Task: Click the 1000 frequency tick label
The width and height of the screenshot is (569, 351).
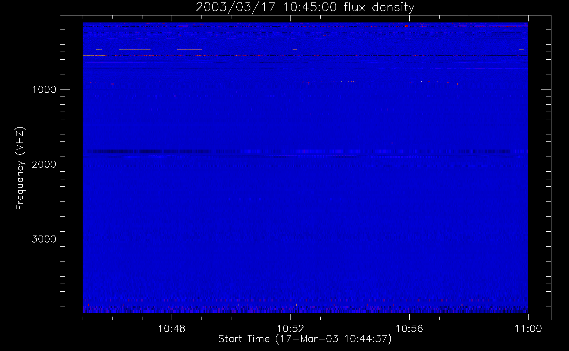Action: (44, 90)
